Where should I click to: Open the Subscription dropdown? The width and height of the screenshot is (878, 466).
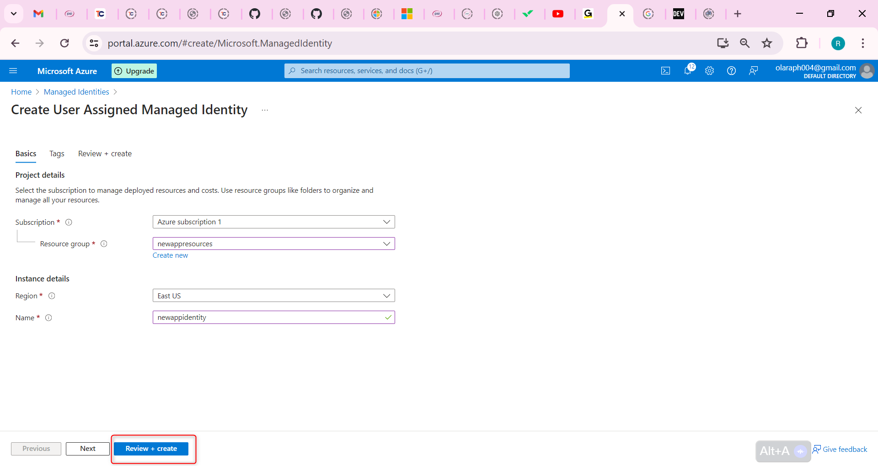[x=273, y=222]
